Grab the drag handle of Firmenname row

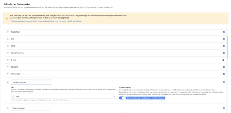point(8,74)
